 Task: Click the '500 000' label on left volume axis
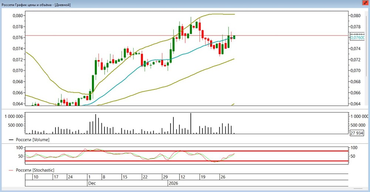tap(15, 125)
